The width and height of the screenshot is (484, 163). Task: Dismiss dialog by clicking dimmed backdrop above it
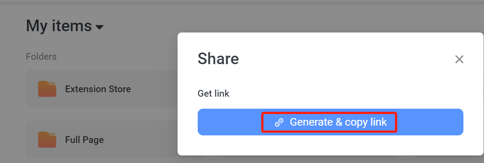309,17
